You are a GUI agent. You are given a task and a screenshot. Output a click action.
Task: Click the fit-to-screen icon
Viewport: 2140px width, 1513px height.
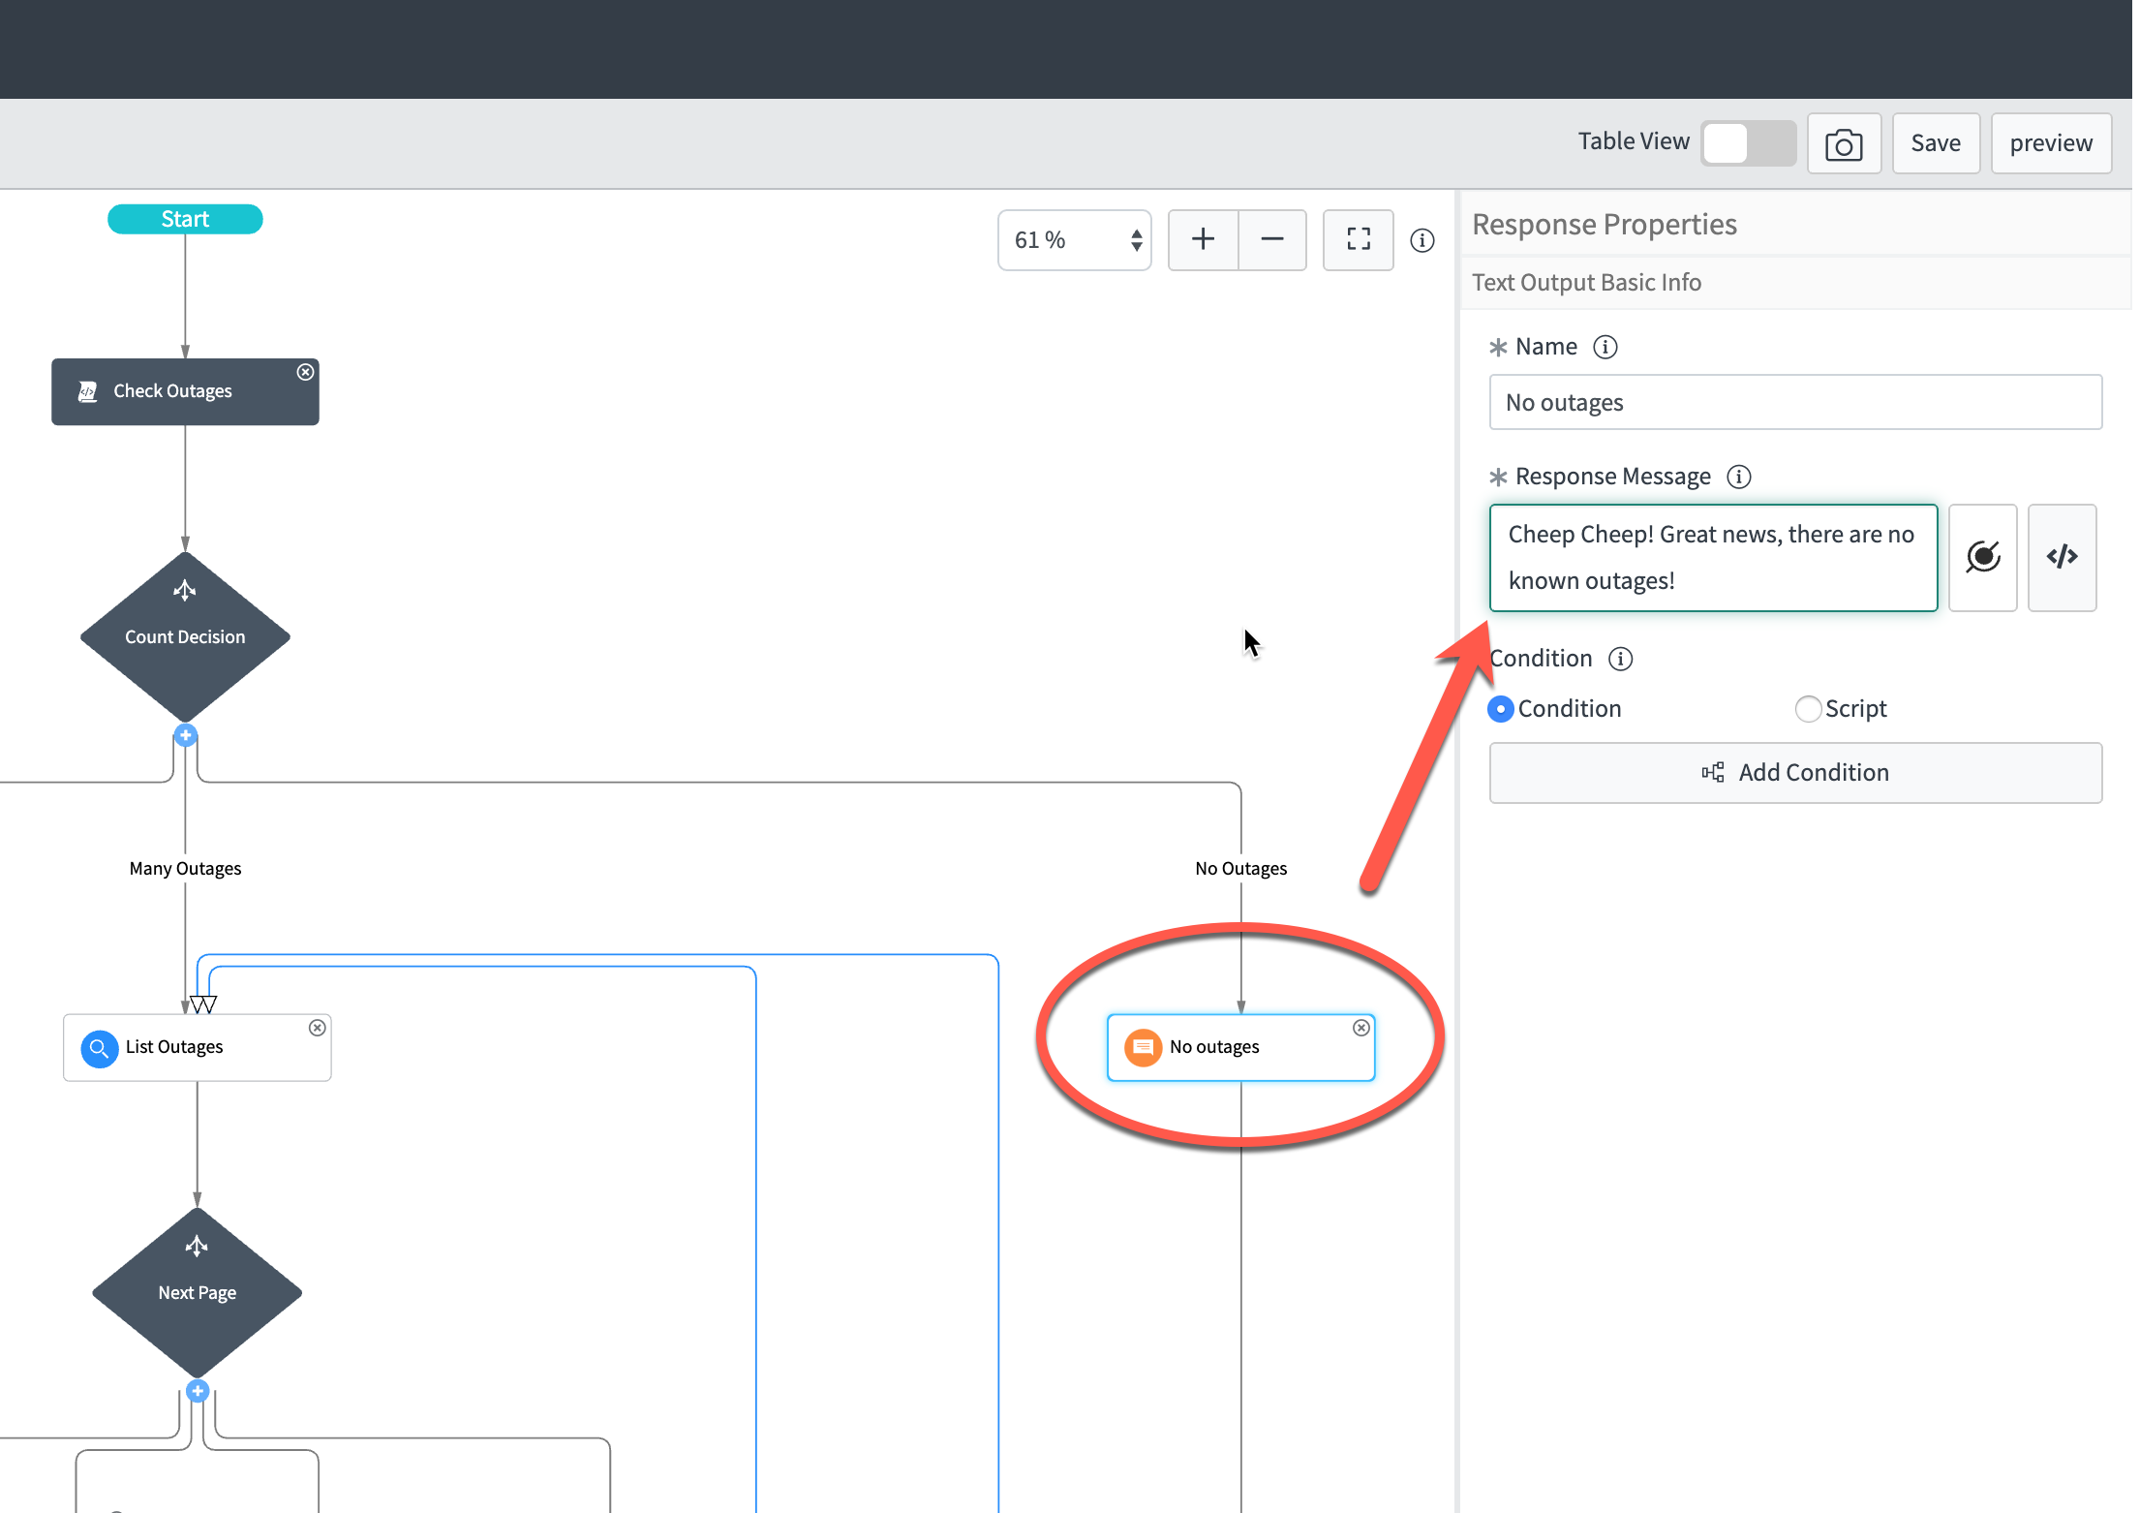(1358, 239)
